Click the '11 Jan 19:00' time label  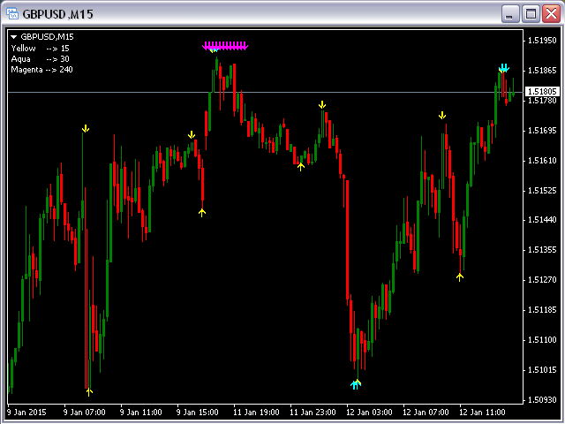(256, 413)
